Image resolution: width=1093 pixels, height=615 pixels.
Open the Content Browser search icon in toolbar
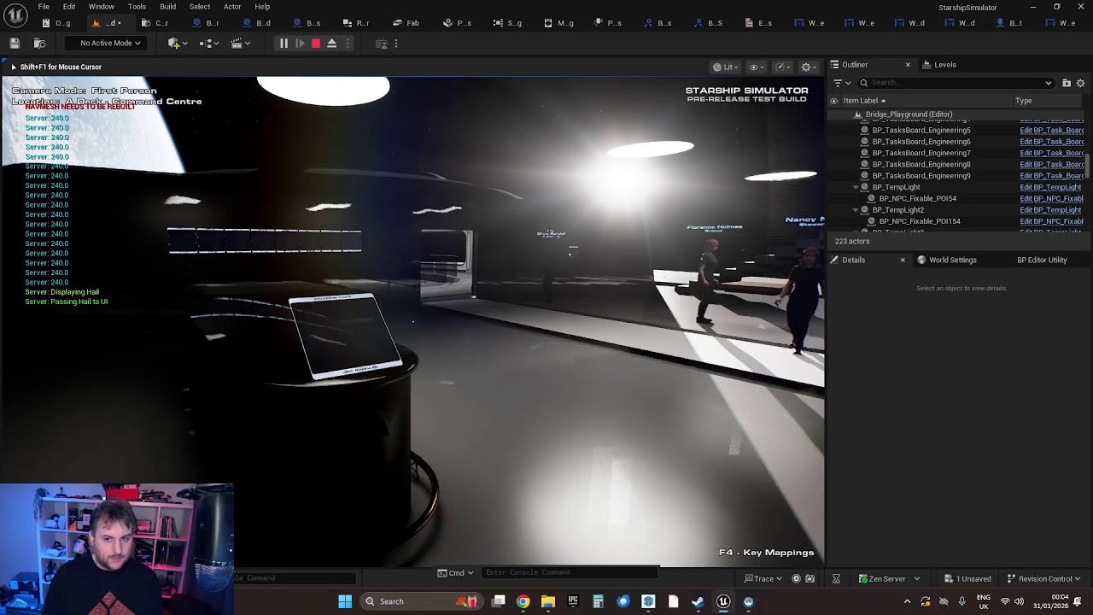39,43
